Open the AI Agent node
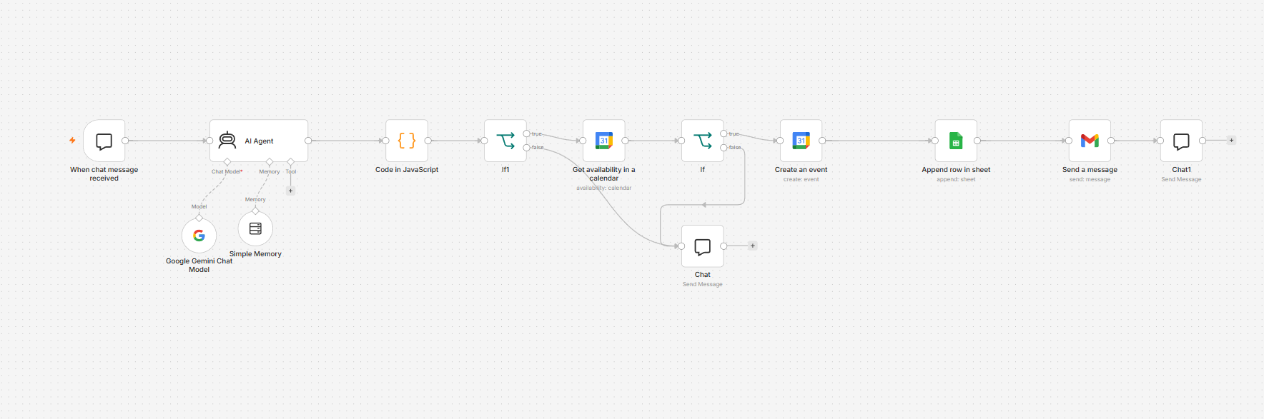Screen dimensions: 1264x419 (x=259, y=141)
